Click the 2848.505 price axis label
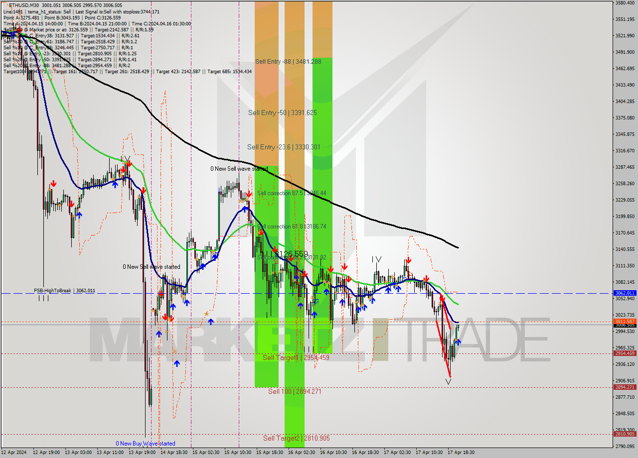Viewport: 638px width, 458px height. 625,413
